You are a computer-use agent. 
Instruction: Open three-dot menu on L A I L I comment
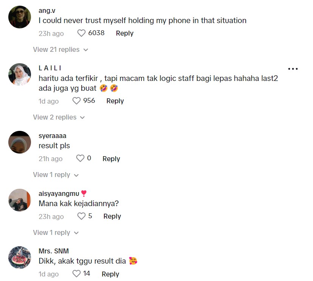click(293, 69)
